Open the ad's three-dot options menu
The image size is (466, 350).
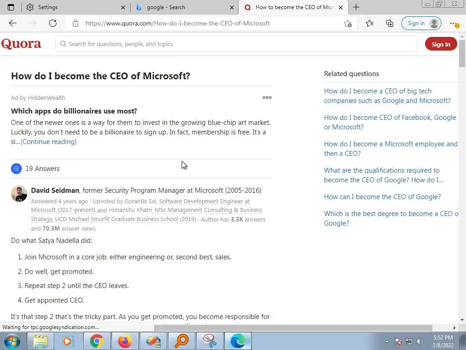click(x=267, y=98)
